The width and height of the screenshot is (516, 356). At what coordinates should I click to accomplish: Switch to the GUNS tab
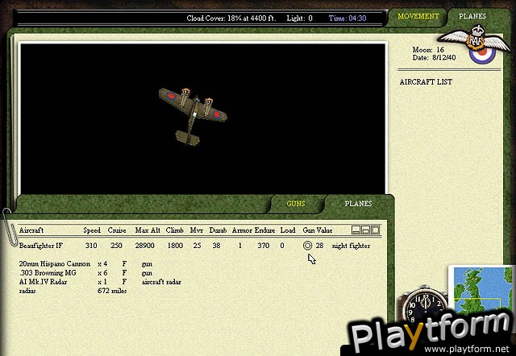296,204
